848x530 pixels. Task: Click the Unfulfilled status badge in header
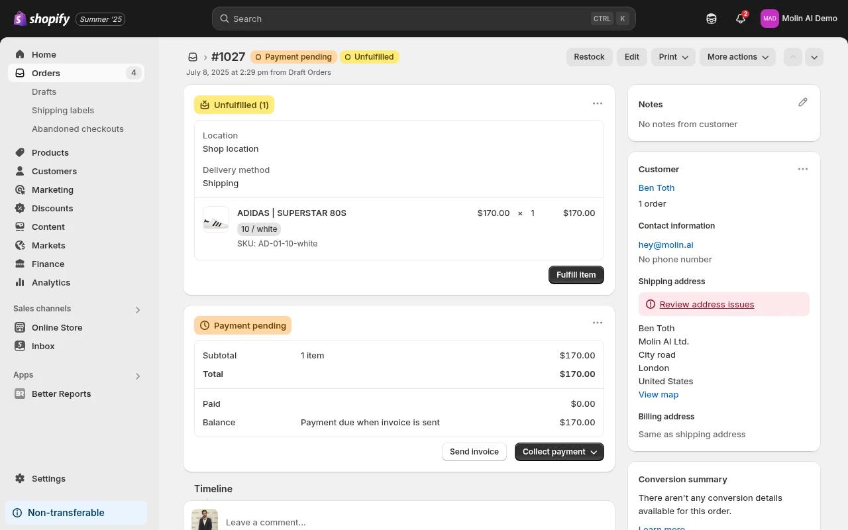coord(370,57)
